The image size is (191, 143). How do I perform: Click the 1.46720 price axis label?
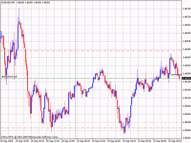tap(187, 17)
